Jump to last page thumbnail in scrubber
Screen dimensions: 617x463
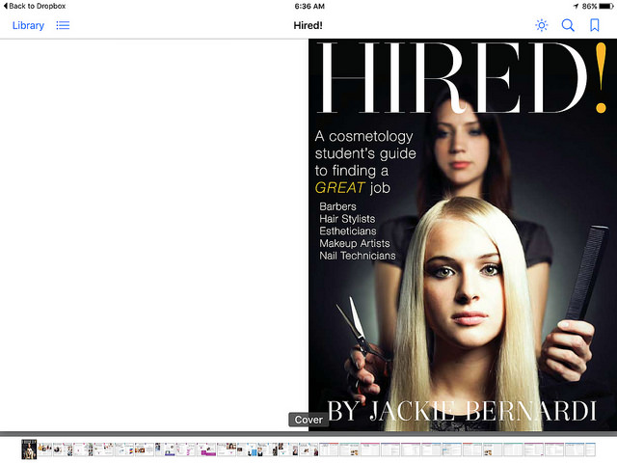(x=590, y=449)
